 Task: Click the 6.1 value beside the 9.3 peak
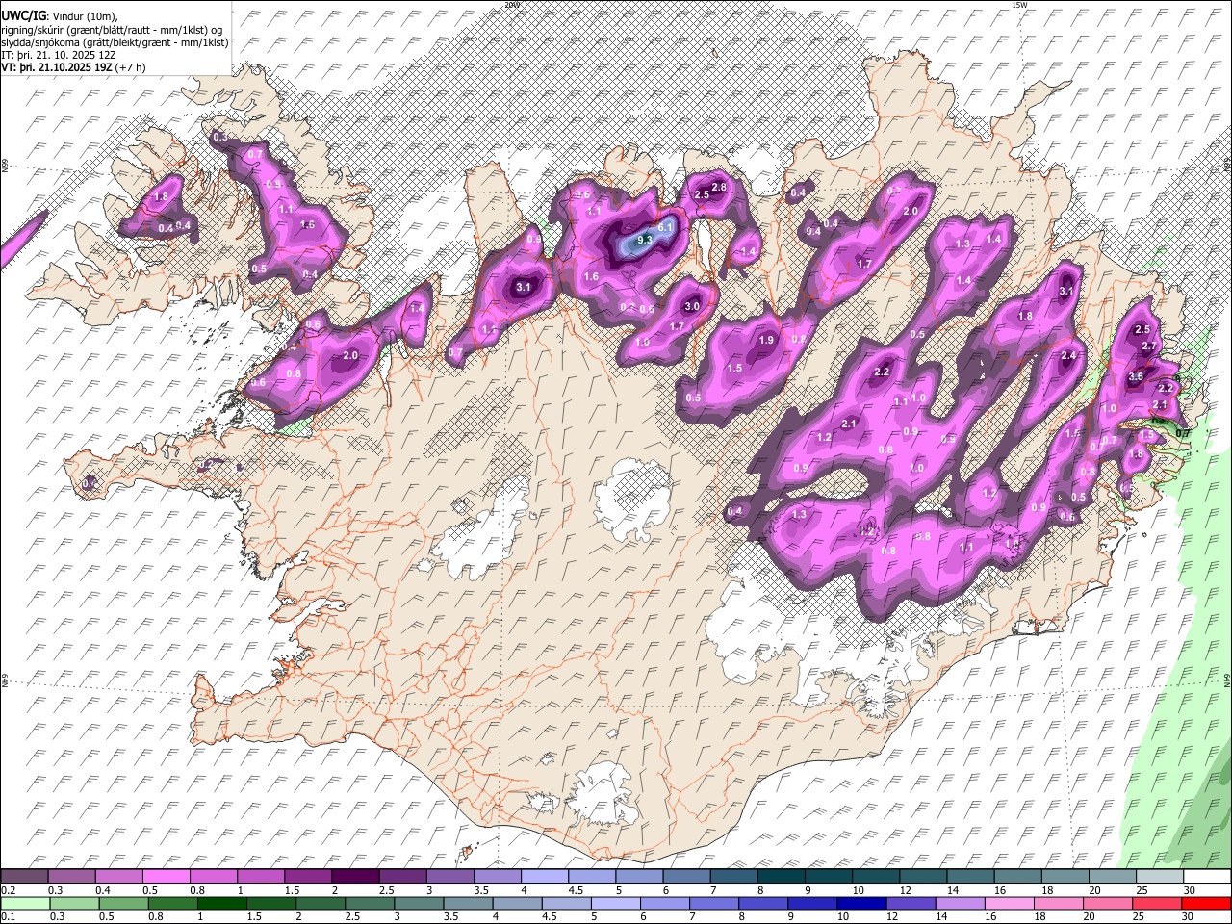coord(663,229)
